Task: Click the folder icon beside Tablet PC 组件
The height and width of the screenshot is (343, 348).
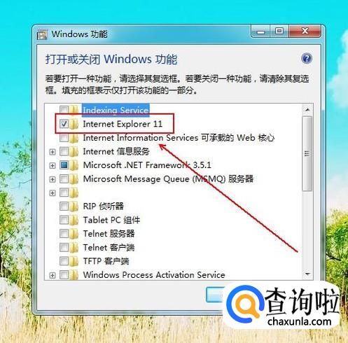Action: [x=74, y=220]
